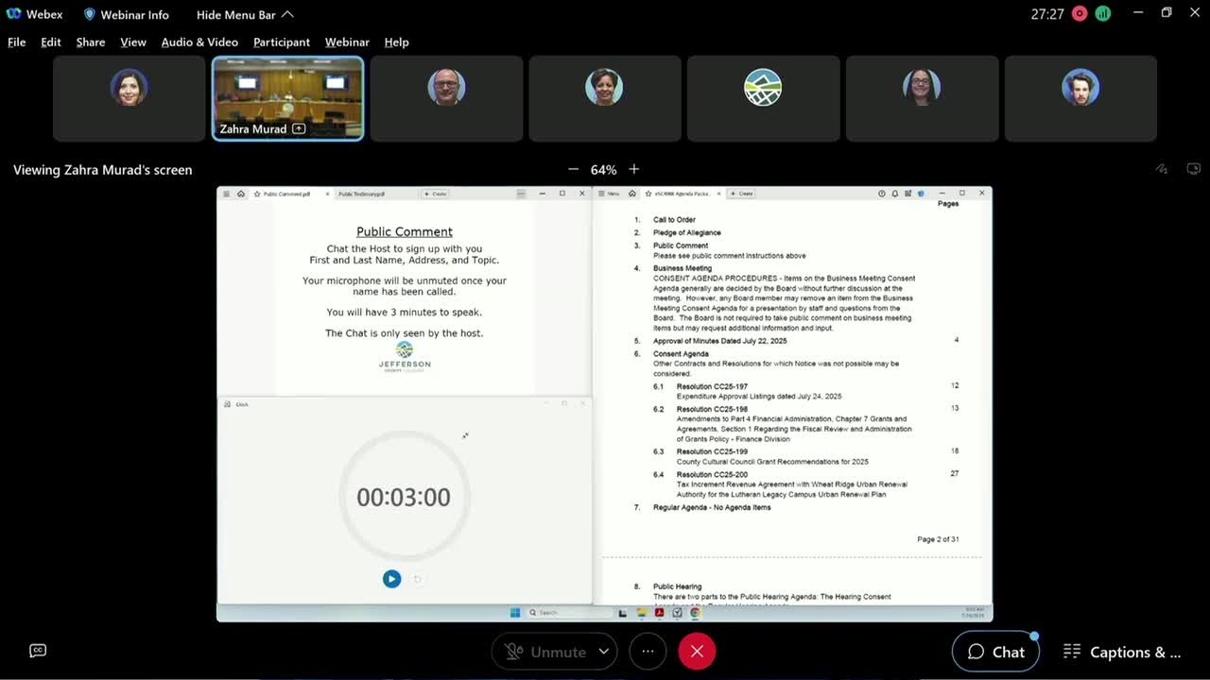
Task: Expand the Unmute button dropdown arrow
Action: click(602, 652)
